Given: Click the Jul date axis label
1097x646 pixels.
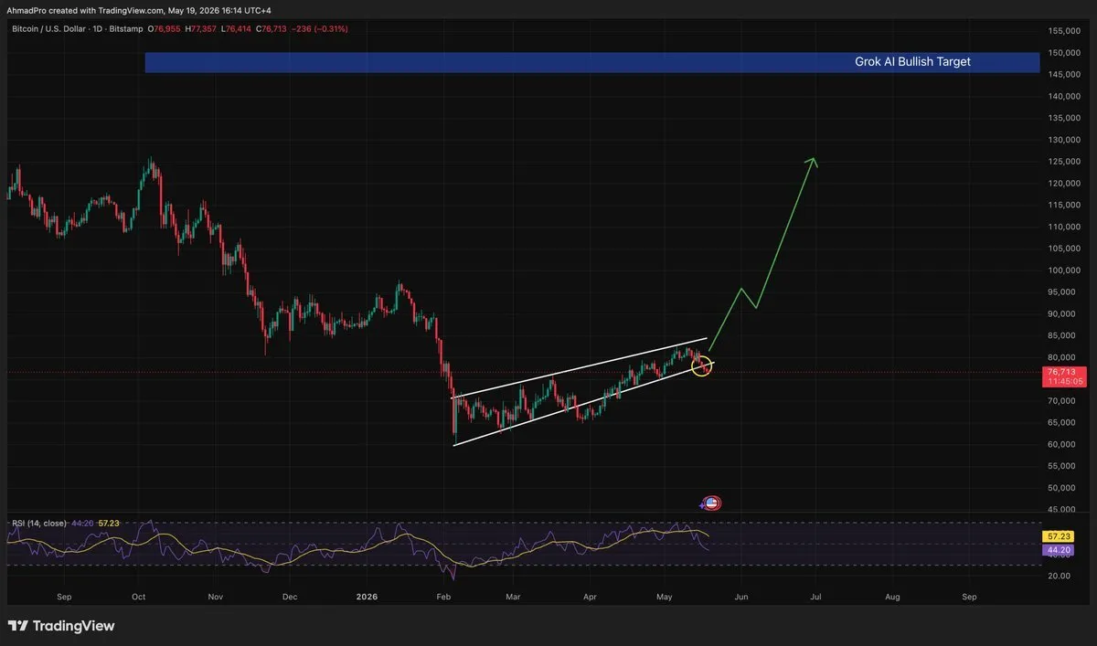Looking at the screenshot, I should [x=815, y=597].
